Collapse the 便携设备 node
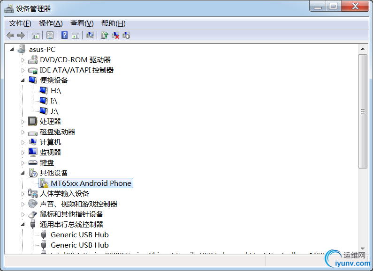The height and width of the screenshot is (271, 373). click(23, 81)
